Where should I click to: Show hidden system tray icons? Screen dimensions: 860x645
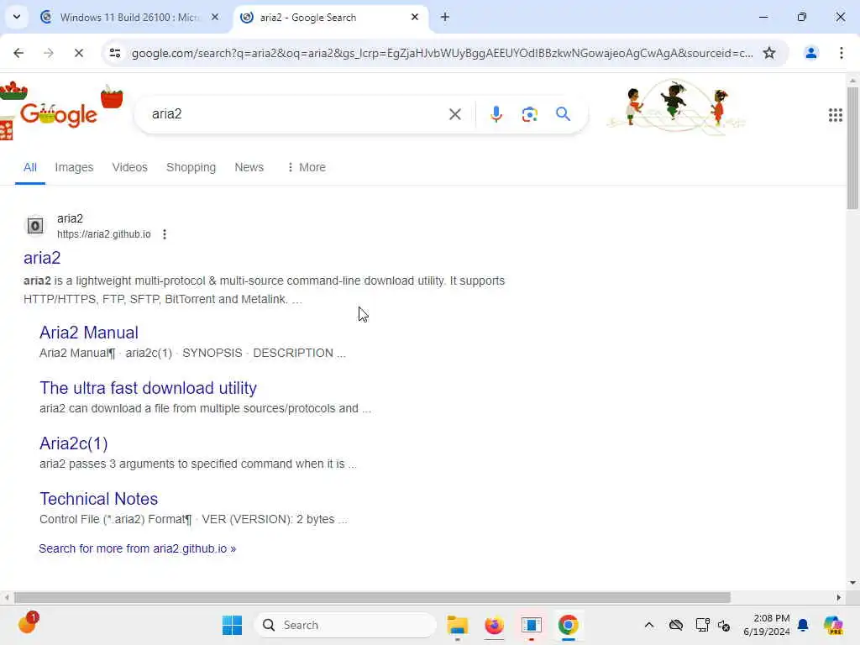tap(649, 625)
